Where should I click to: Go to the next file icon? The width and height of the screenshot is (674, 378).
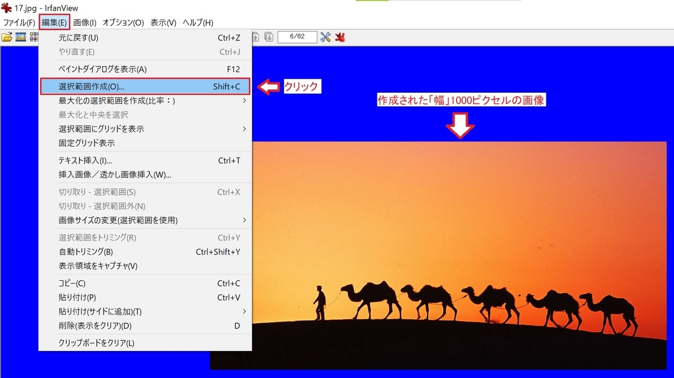tap(270, 37)
